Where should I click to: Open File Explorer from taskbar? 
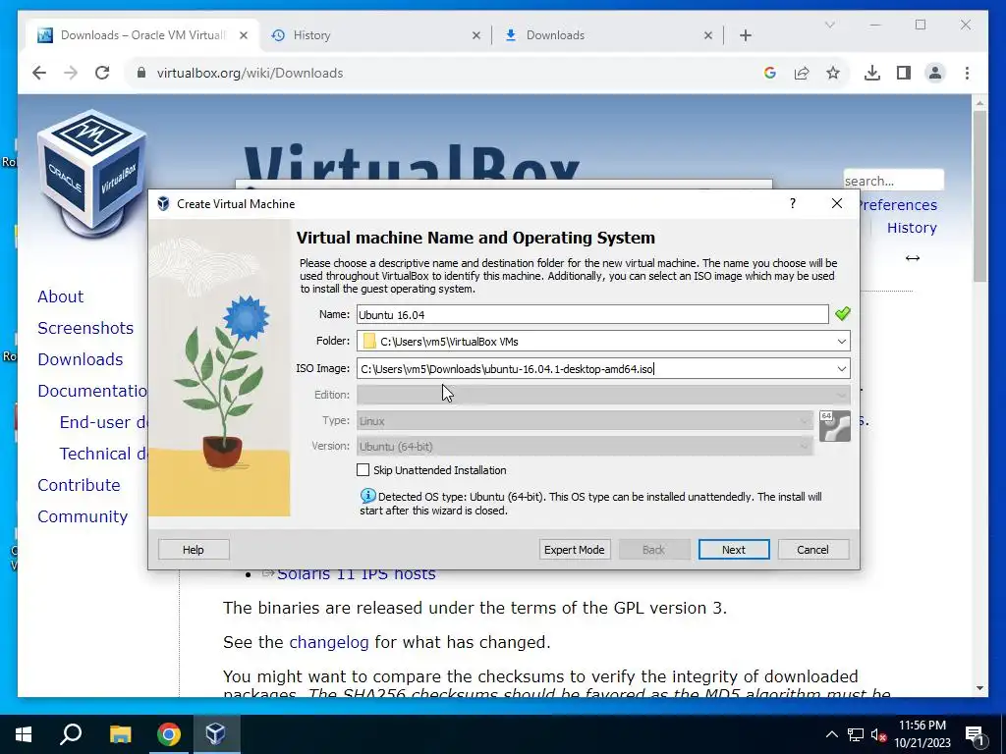pos(120,734)
